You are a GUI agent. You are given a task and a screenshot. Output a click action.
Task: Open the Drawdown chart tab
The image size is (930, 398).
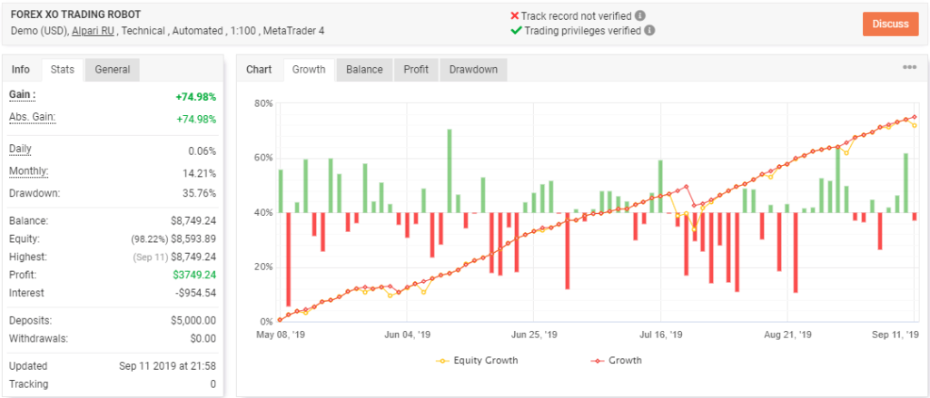(472, 69)
